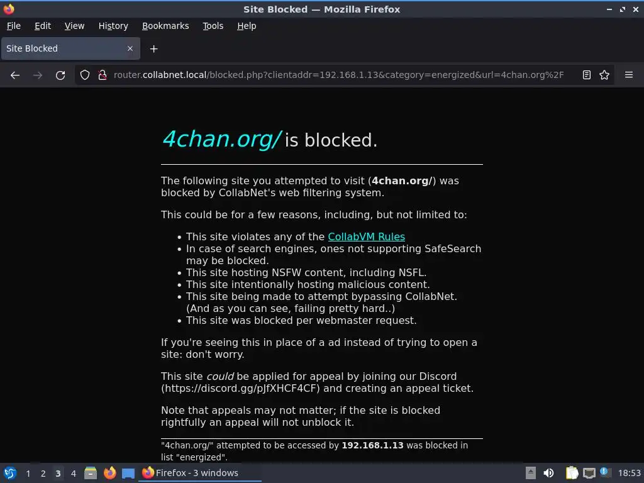644x483 pixels.
Task: Open the network connection tray icon
Action: tap(589, 474)
